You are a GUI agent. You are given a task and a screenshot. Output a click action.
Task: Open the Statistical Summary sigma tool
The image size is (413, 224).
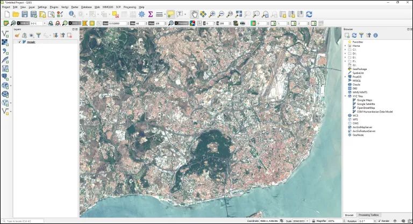tap(151, 14)
